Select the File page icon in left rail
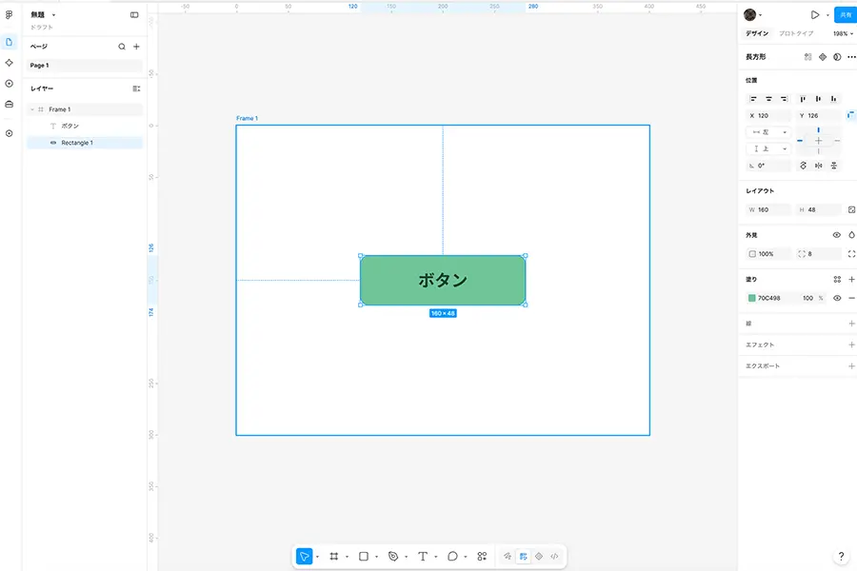The width and height of the screenshot is (857, 571). point(9,42)
